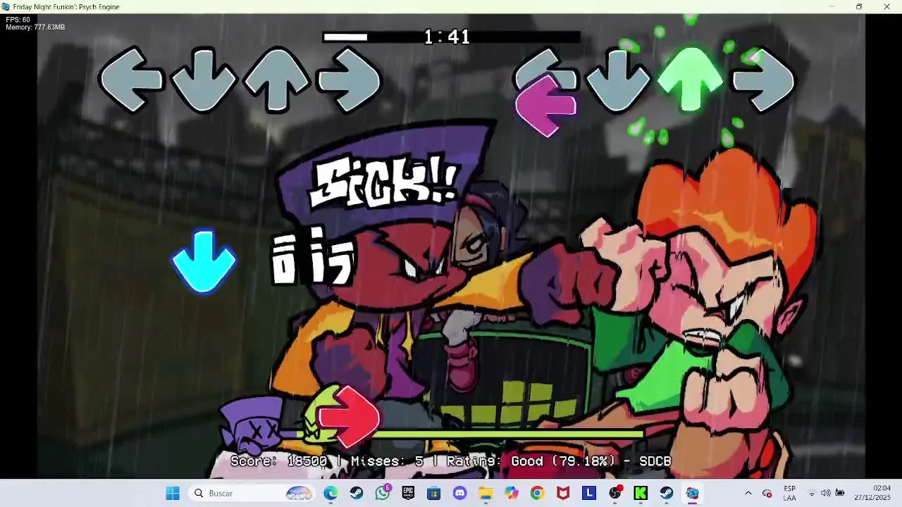Expand the hidden system tray icons
Viewport: 902px width, 507px height.
click(x=748, y=493)
